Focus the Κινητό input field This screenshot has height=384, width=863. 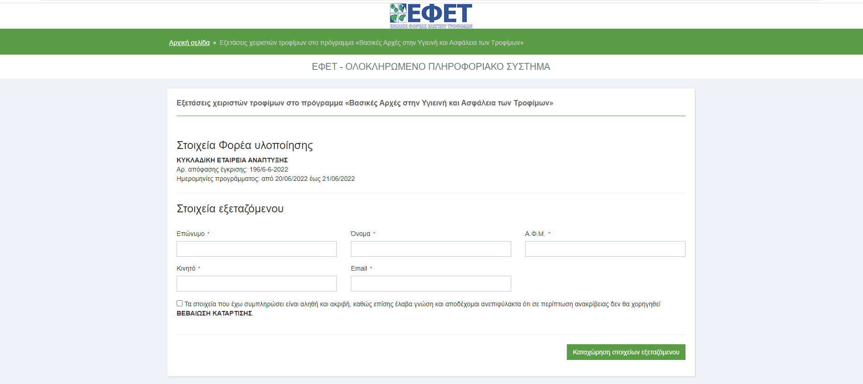[257, 284]
